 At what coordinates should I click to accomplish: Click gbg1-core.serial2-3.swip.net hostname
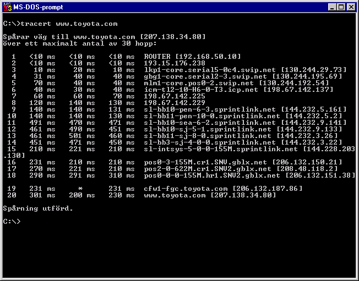point(205,76)
